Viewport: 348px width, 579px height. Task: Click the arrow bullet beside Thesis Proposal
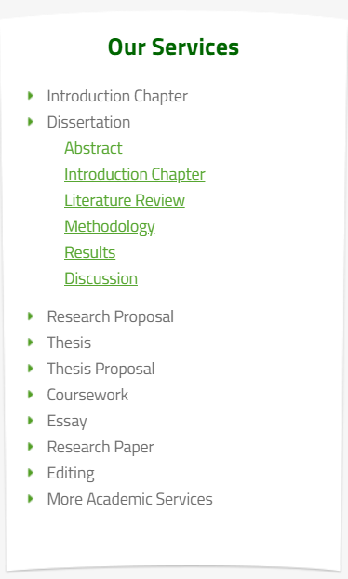pyautogui.click(x=31, y=368)
